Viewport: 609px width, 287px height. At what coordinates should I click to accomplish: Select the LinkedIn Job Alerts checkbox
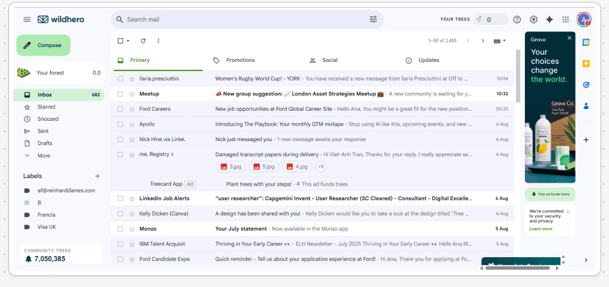120,198
